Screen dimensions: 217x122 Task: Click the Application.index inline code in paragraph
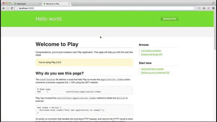click(x=112, y=80)
